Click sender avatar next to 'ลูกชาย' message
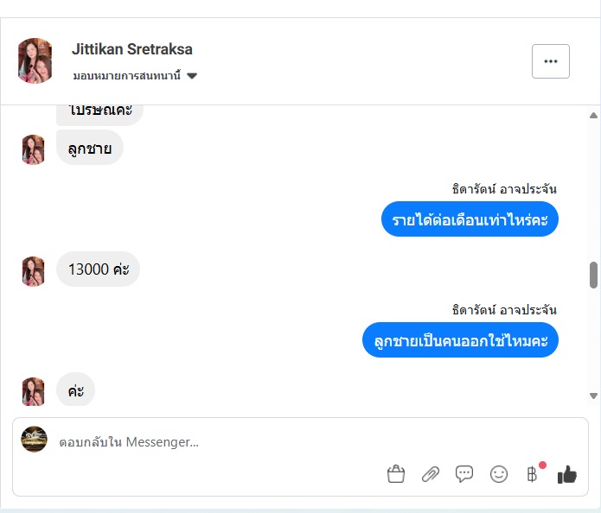This screenshot has height=513, width=601. pyautogui.click(x=34, y=149)
